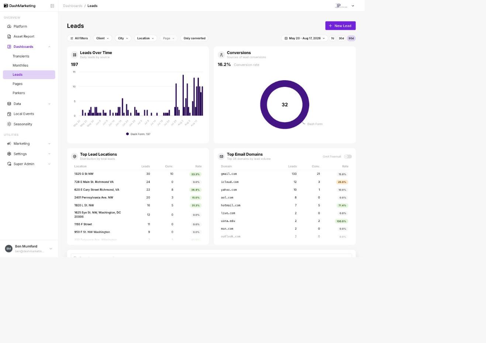Screen dimensions: 486x343
Task: Create a lead with the New Lead button
Action: 340,26
